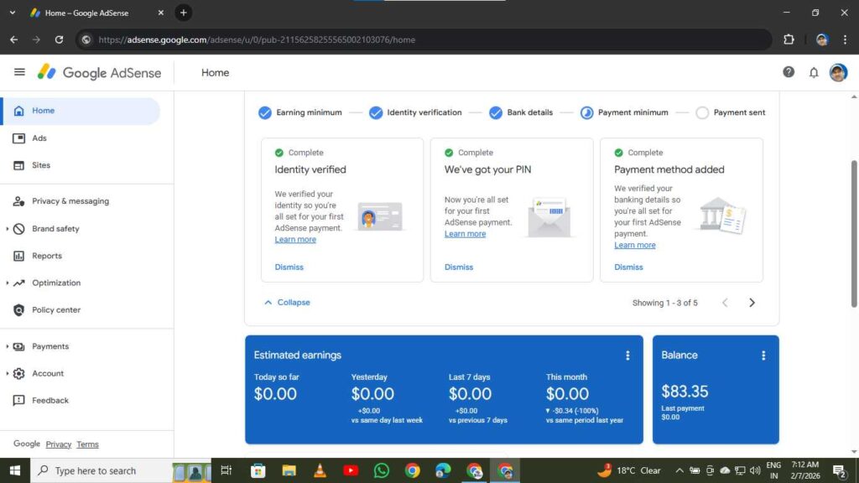Open the notifications bell

814,72
